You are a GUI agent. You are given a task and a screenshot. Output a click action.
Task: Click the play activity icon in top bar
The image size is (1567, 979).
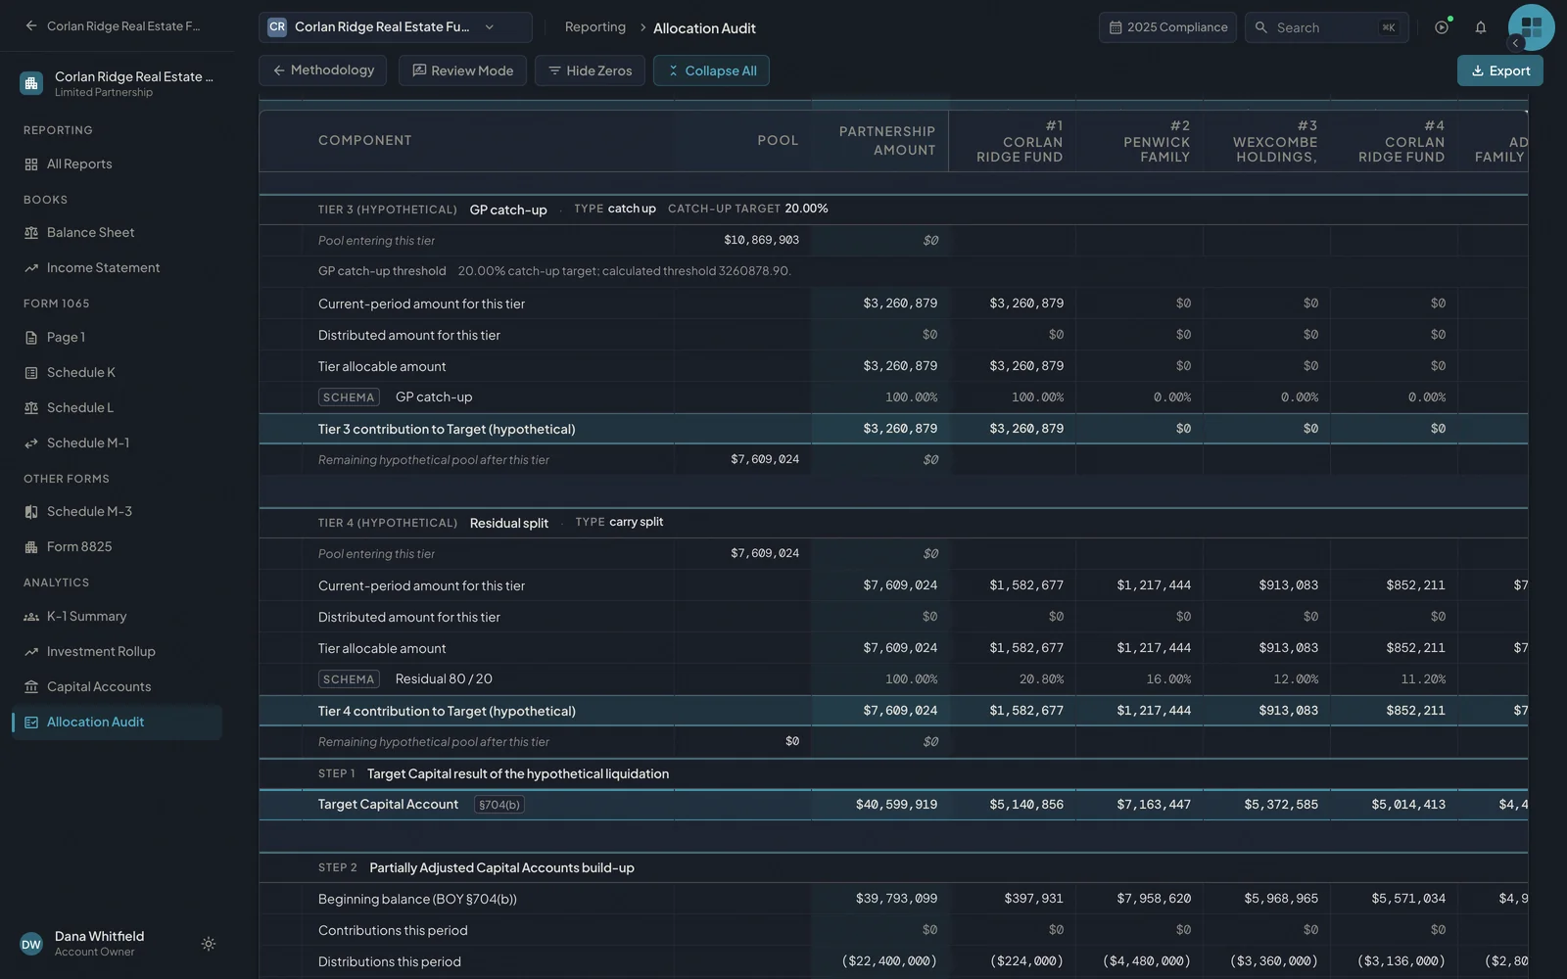click(1442, 27)
